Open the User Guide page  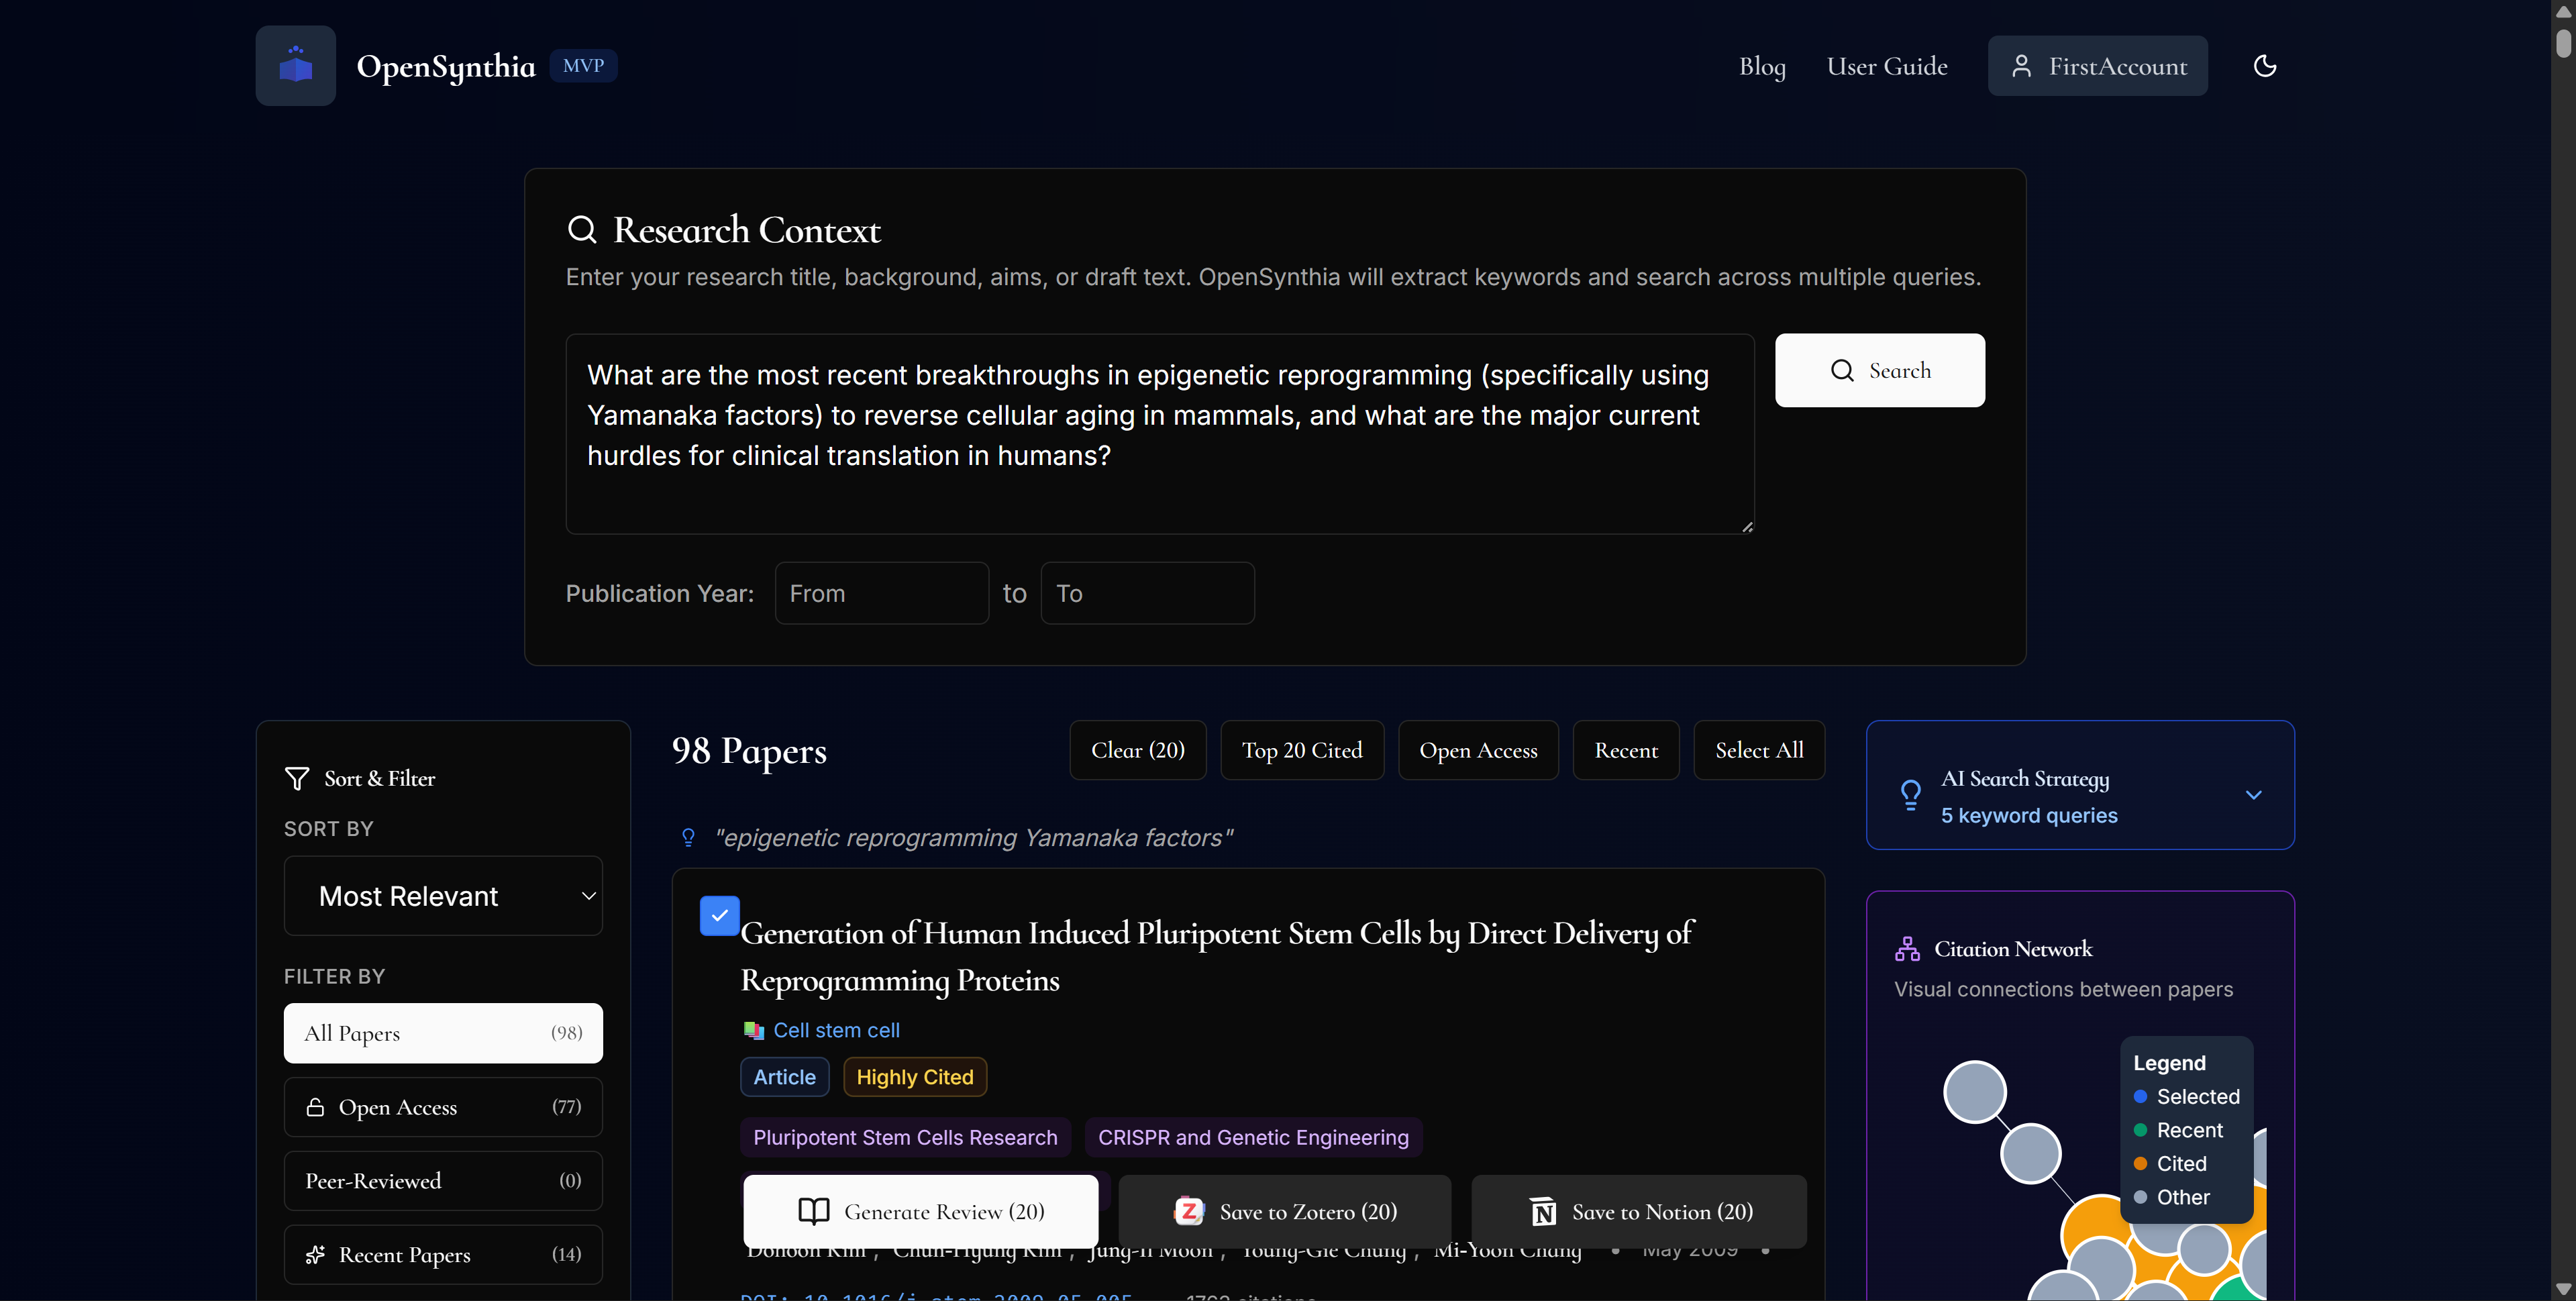[1886, 65]
